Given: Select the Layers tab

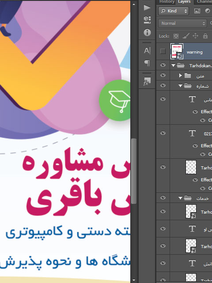Looking at the screenshot, I should coord(184,2).
